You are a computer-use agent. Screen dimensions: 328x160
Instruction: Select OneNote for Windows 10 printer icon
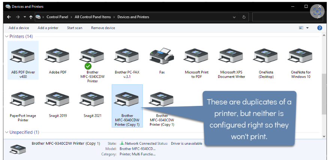[301, 56]
